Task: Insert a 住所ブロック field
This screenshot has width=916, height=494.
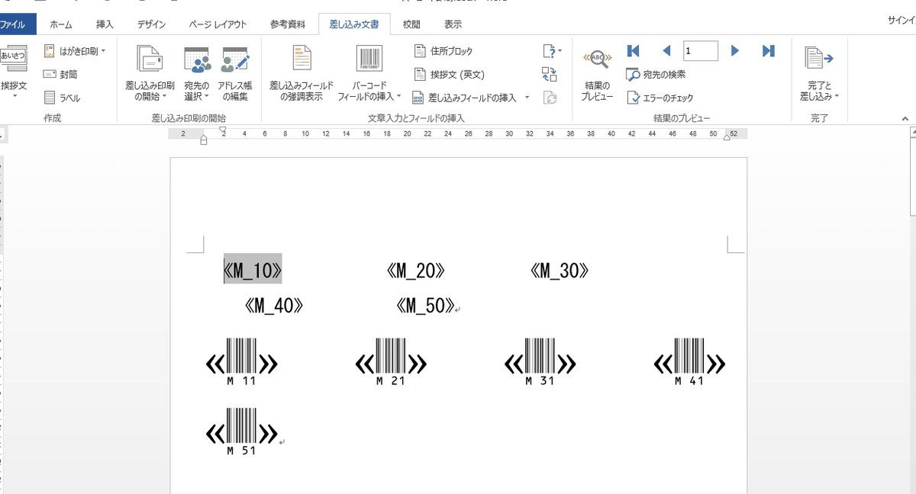Action: 441,51
